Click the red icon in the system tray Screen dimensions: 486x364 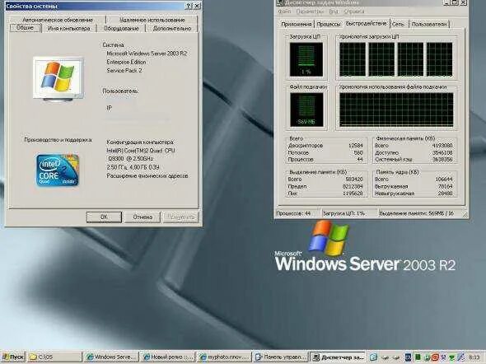pyautogui.click(x=435, y=357)
